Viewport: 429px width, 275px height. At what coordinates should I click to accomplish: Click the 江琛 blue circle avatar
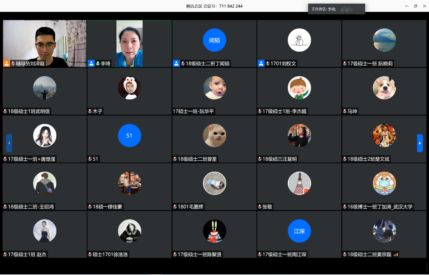point(299,231)
